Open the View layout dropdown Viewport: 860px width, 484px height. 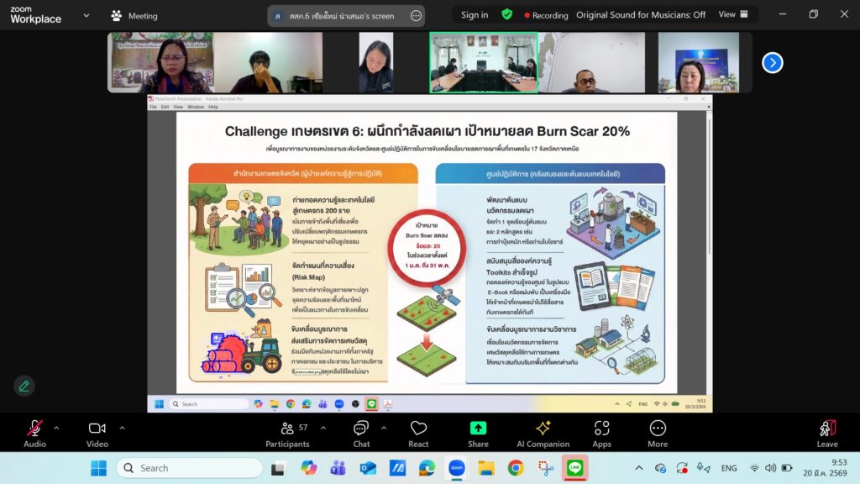(x=732, y=14)
